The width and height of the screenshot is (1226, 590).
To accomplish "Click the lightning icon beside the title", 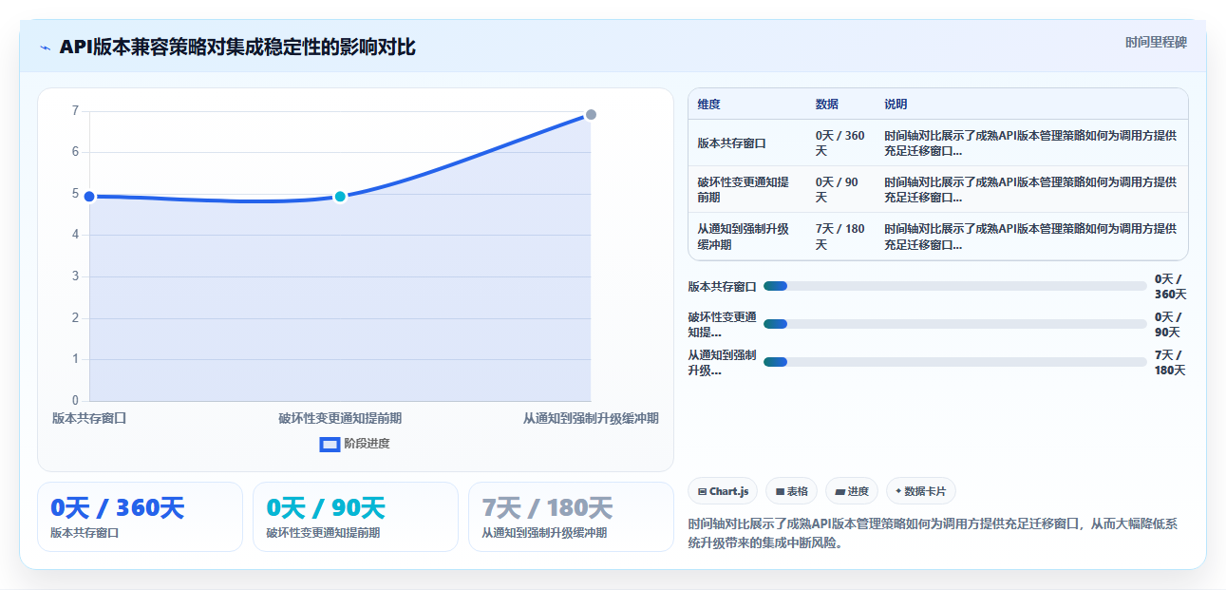I will point(45,48).
